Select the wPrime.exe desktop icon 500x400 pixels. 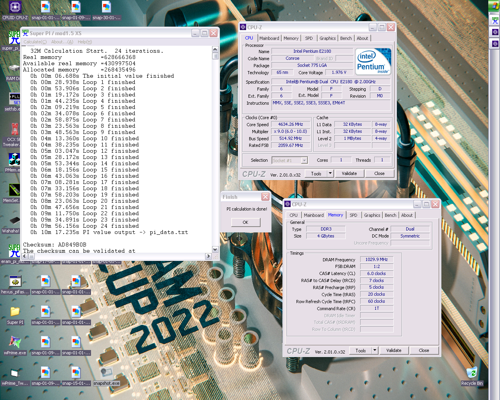coord(15,346)
